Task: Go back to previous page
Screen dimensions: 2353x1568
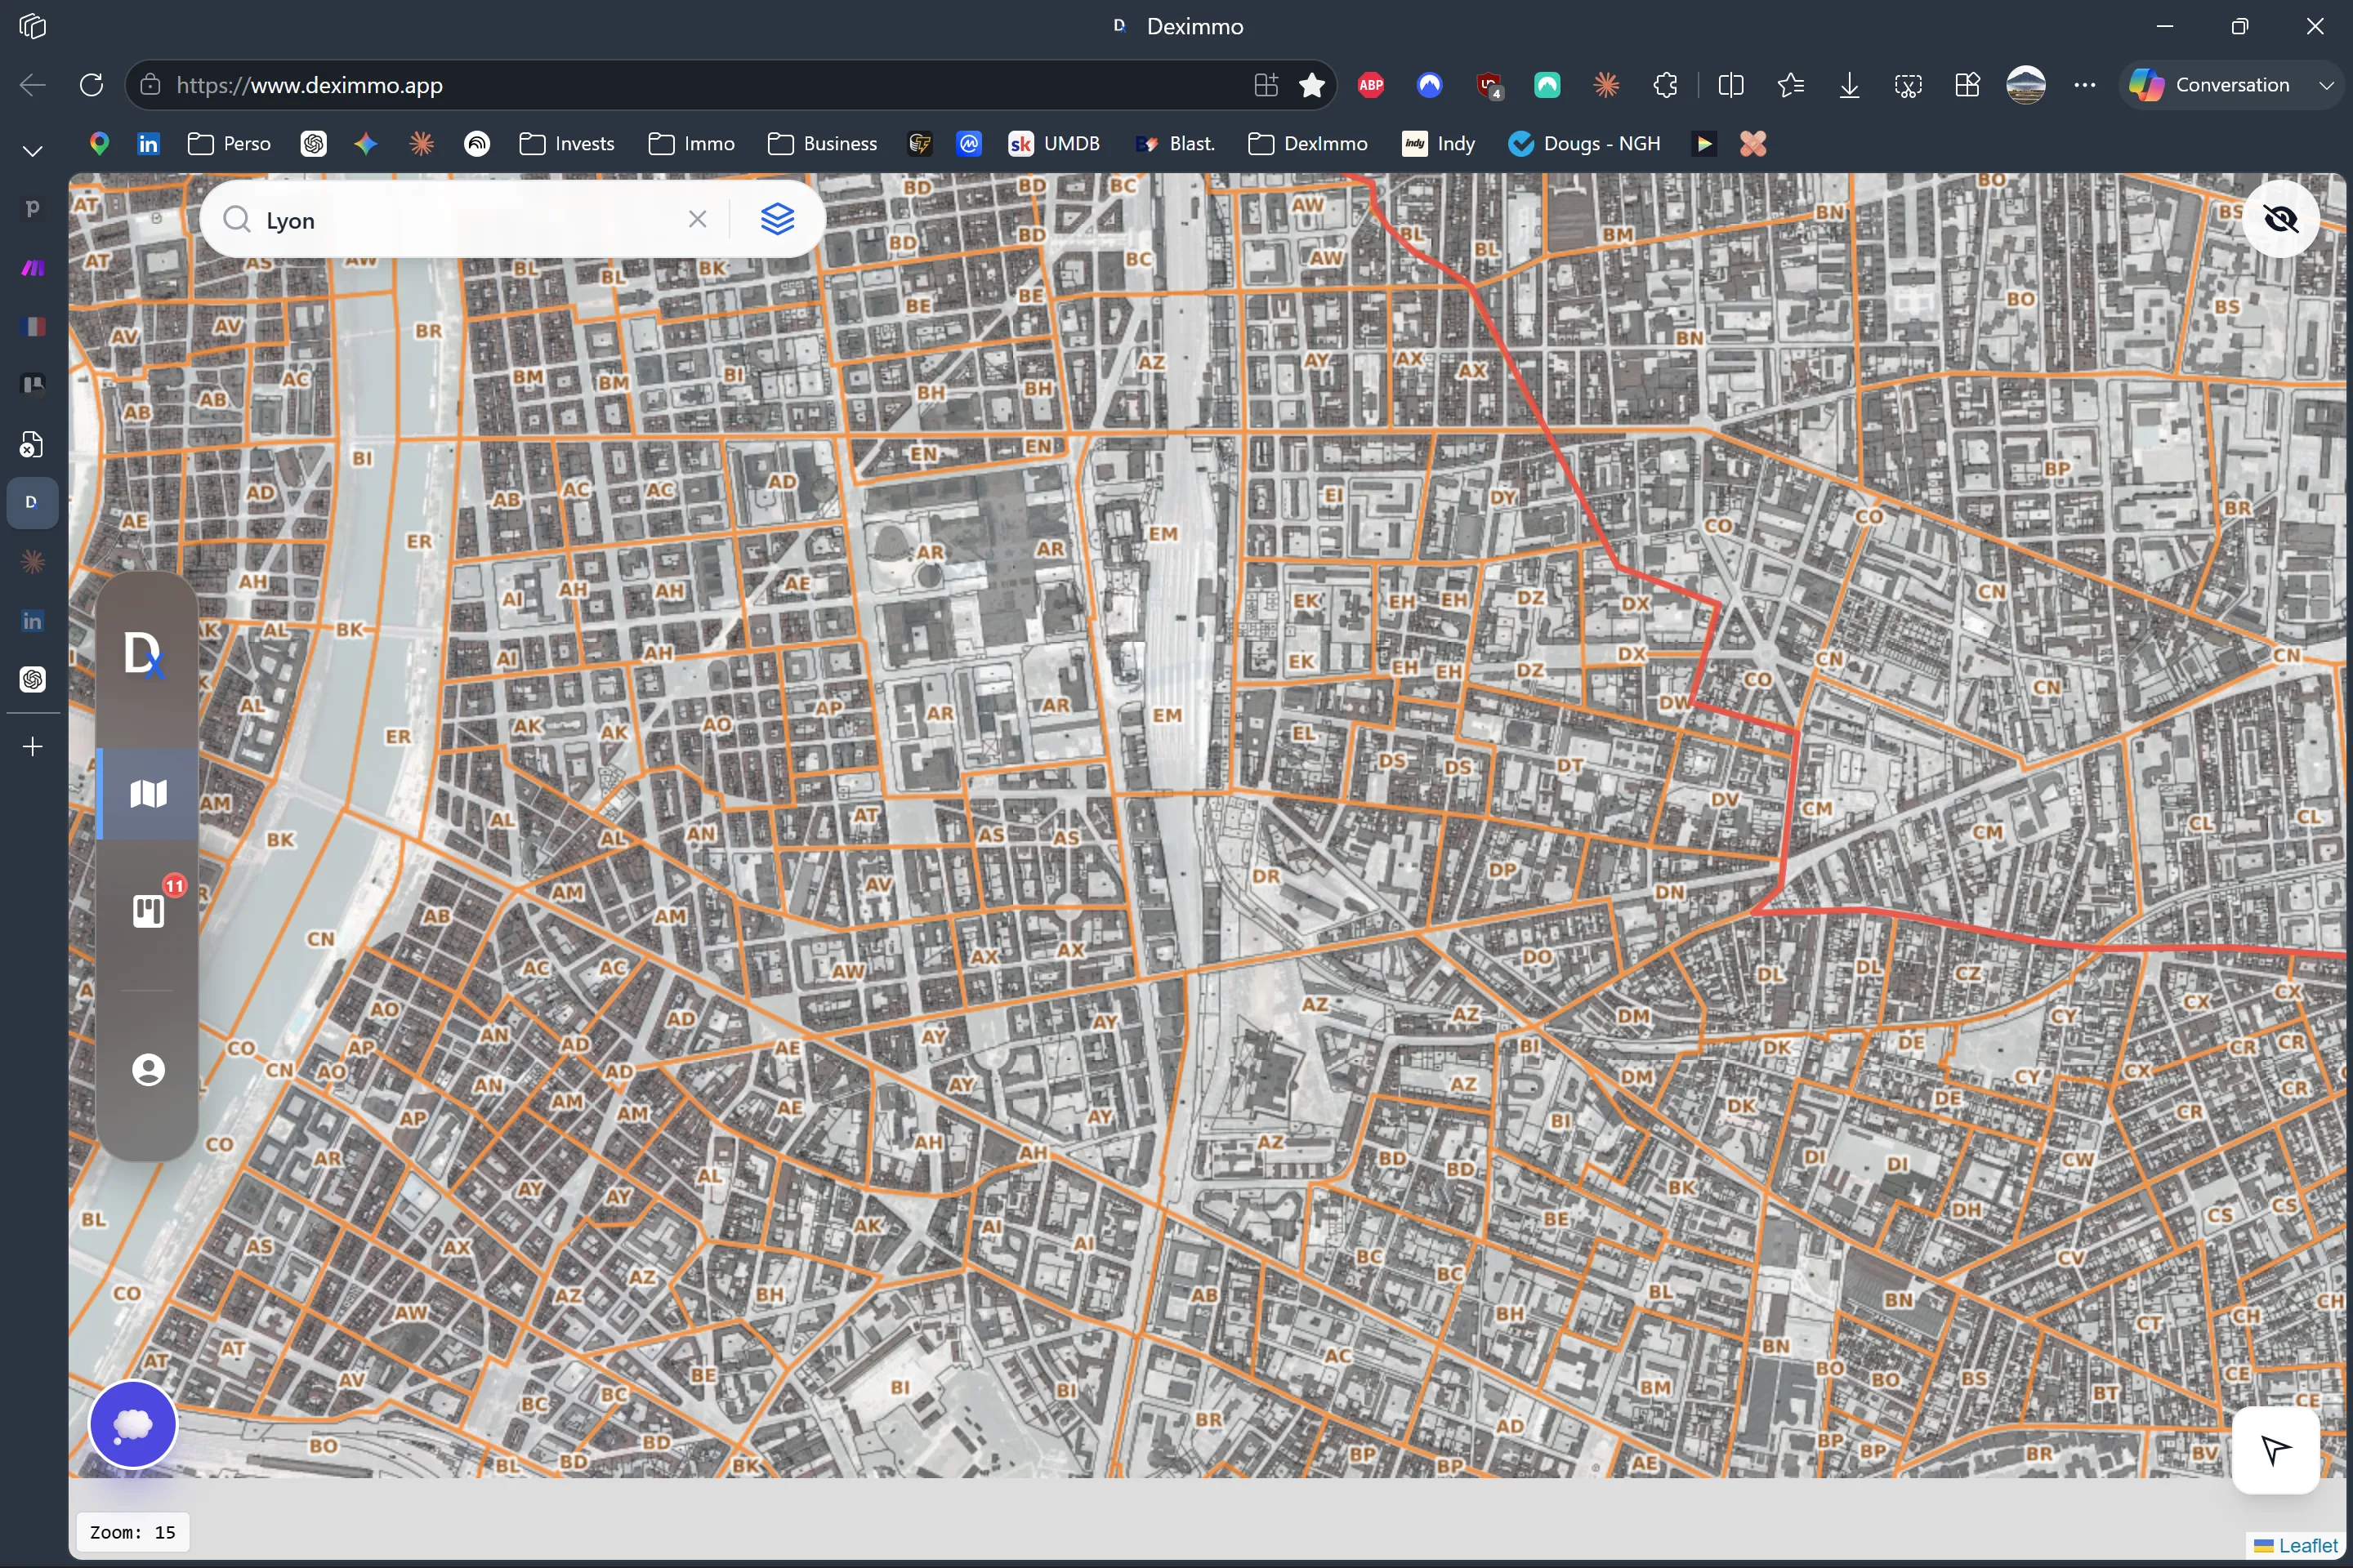Action: coord(32,85)
